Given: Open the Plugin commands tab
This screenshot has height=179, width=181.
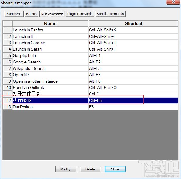Looking at the screenshot, I should tap(80, 14).
